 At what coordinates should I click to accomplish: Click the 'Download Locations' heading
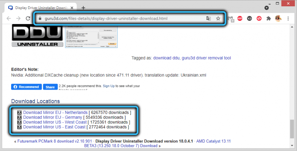(35, 101)
